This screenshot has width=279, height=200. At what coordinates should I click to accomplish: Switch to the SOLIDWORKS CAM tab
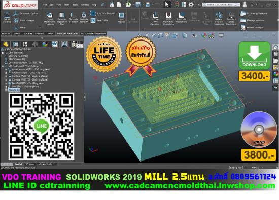[67, 33]
